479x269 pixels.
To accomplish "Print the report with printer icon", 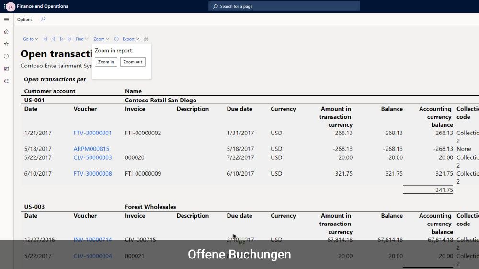I will pos(146,39).
